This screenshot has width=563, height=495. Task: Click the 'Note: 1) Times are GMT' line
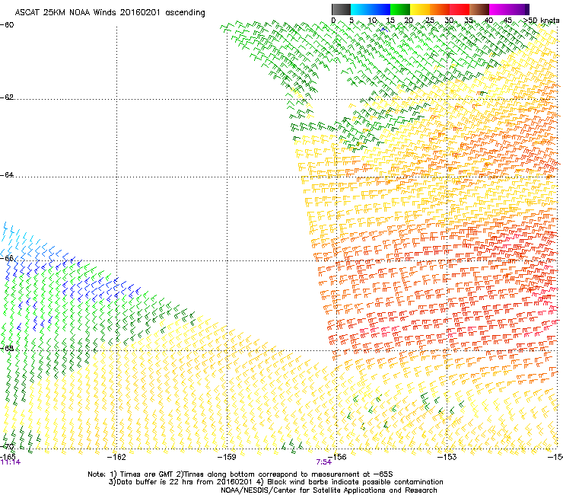(240, 474)
